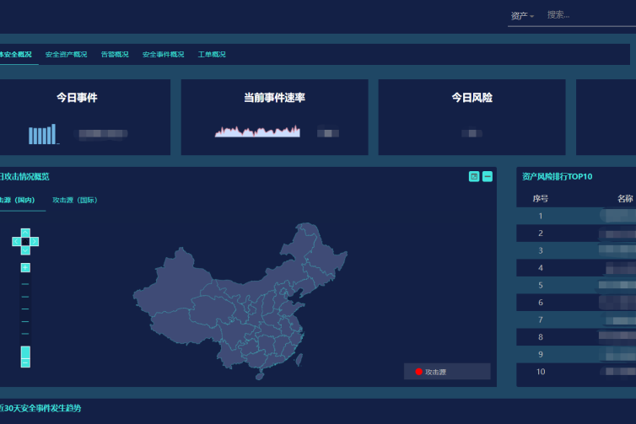Open the 资产 search type dropdown

[x=522, y=15]
